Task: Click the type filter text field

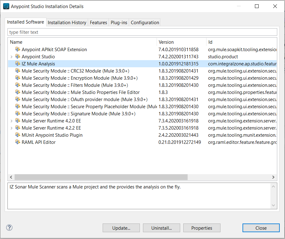Action: [x=142, y=32]
